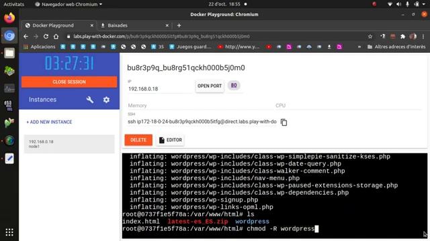Copy the SSH command to clipboard

tap(284, 123)
